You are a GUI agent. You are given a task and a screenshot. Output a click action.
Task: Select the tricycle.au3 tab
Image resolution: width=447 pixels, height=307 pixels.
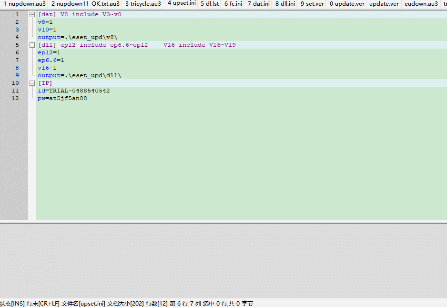point(143,4)
